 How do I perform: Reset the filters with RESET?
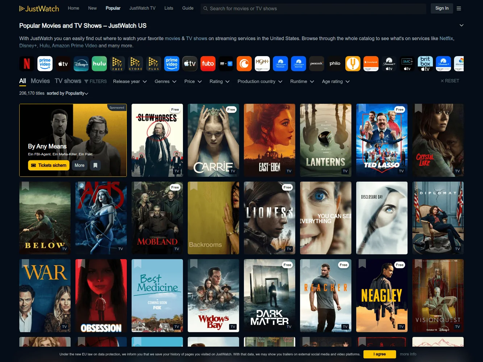point(450,81)
